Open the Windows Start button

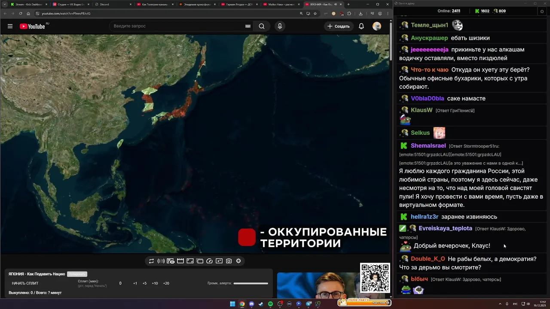232,304
